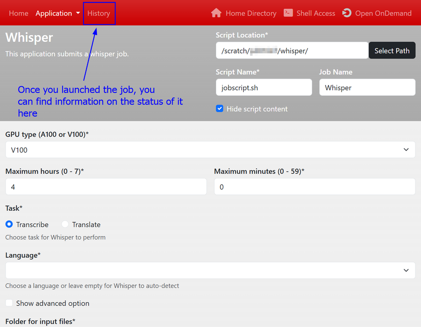The image size is (421, 327).
Task: Go to the Home menu item
Action: 19,13
